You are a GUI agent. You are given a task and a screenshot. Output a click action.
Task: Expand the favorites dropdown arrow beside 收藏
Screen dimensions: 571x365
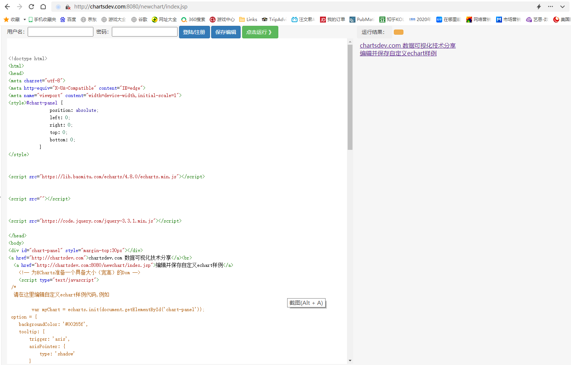point(25,20)
